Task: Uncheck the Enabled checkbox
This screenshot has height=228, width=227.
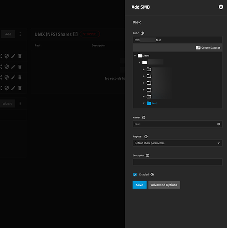Action: click(x=135, y=175)
